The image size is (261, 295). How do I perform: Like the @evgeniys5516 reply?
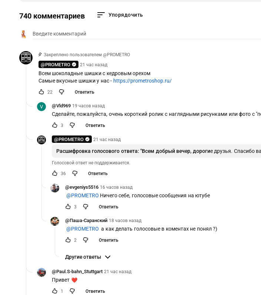tap(68, 207)
